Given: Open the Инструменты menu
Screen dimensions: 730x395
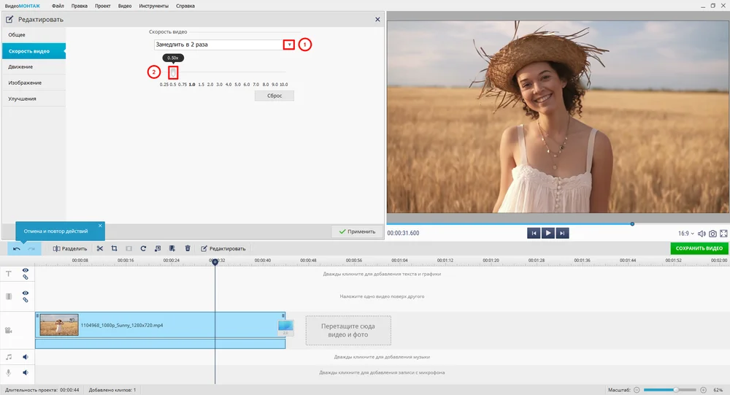Looking at the screenshot, I should tap(153, 6).
